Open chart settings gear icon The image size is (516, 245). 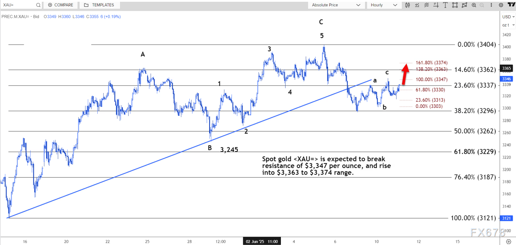pos(501,5)
